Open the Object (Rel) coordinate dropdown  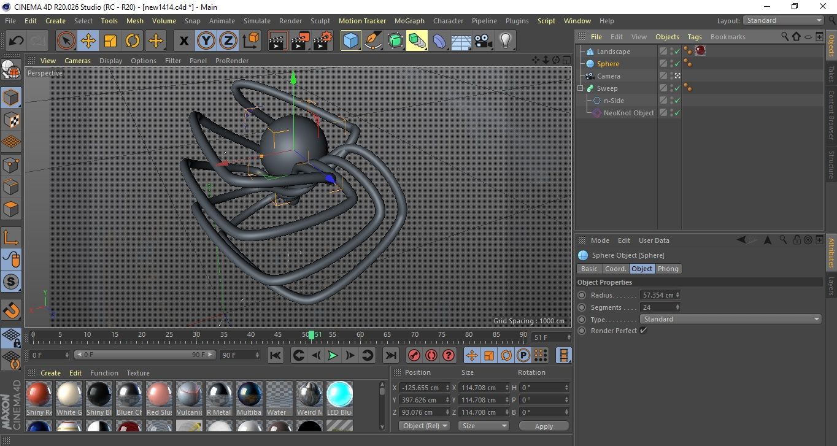424,426
